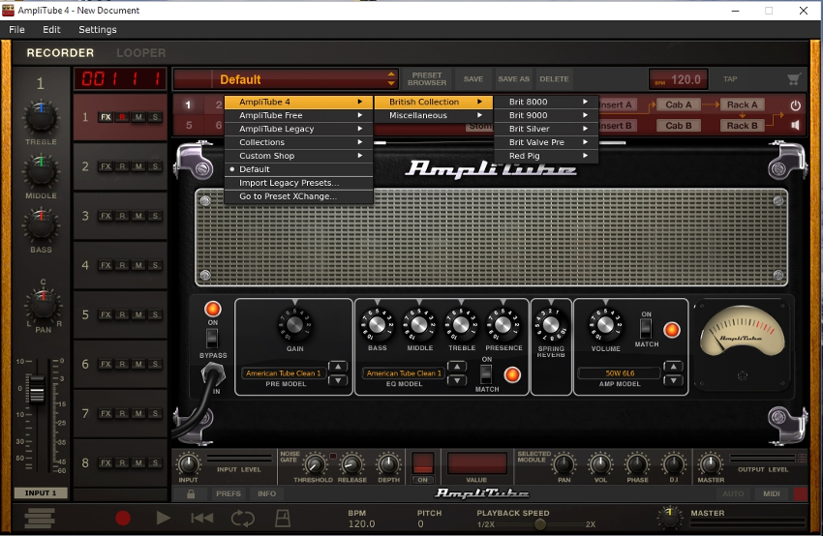
Task: Click the SPRING REVERB knob
Action: [551, 325]
